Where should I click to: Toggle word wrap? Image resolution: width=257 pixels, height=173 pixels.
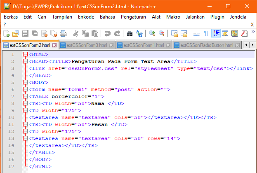196,33
